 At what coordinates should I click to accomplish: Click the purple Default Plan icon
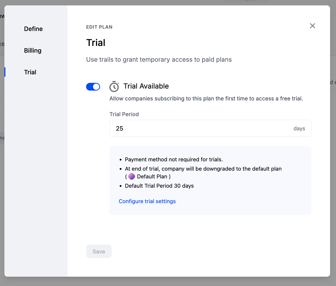132,176
